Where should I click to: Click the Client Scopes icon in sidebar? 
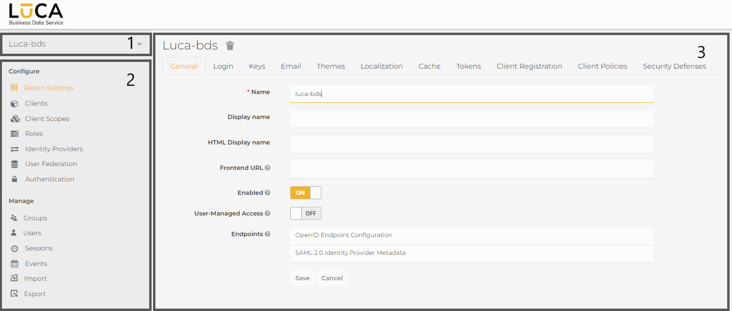15,119
